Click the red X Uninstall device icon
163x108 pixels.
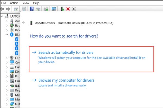pyautogui.click(x=68, y=9)
